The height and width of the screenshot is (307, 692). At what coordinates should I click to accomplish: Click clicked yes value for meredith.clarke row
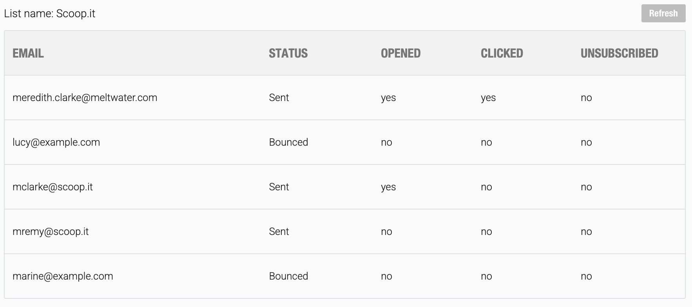click(488, 98)
